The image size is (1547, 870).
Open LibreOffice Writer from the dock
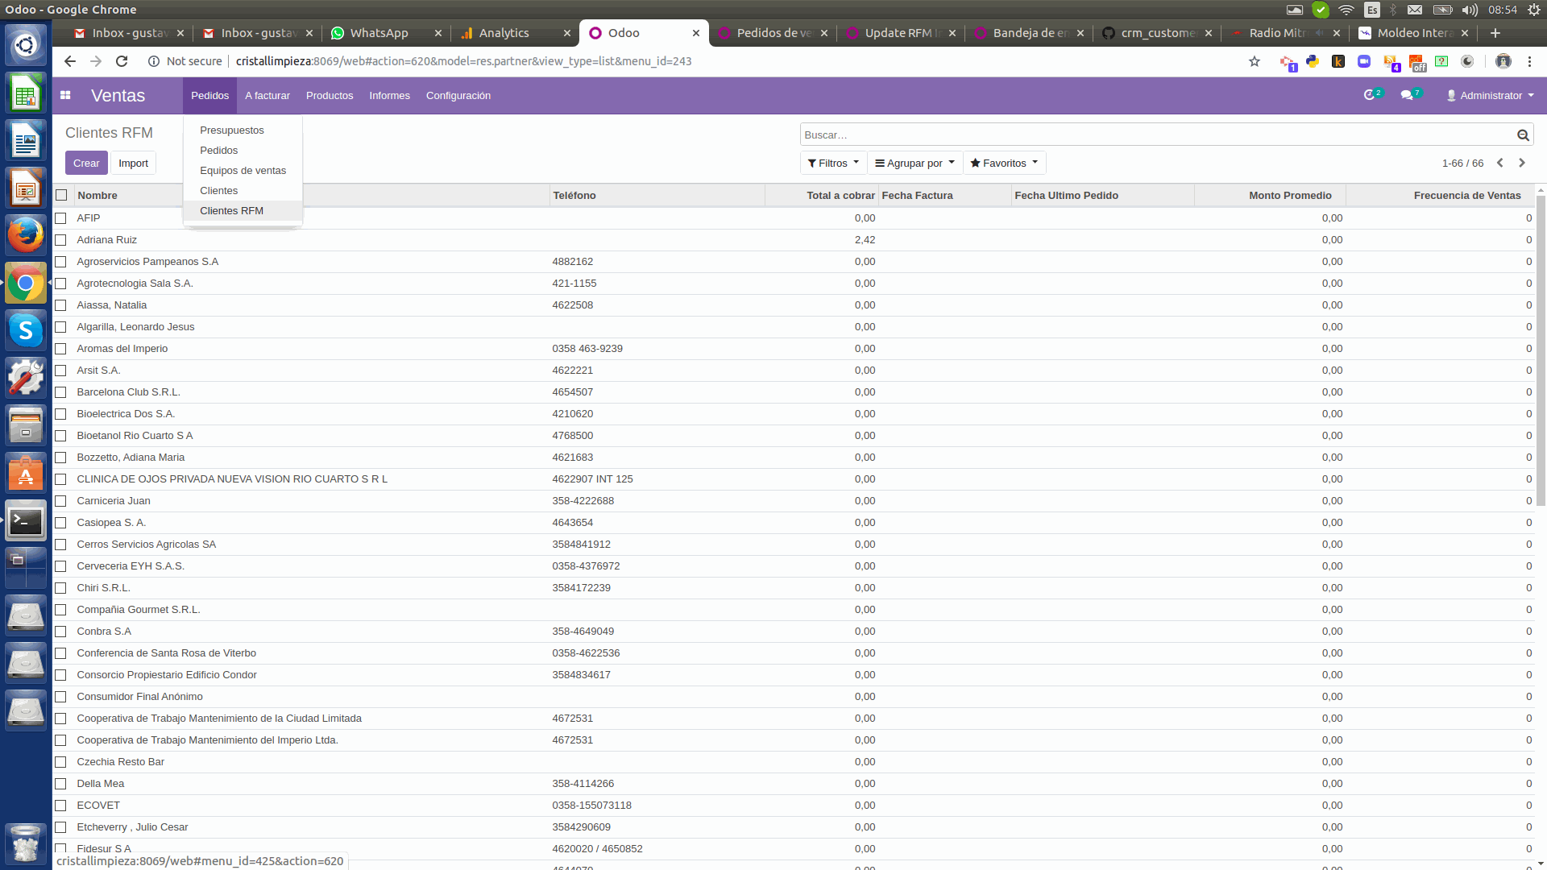click(26, 140)
